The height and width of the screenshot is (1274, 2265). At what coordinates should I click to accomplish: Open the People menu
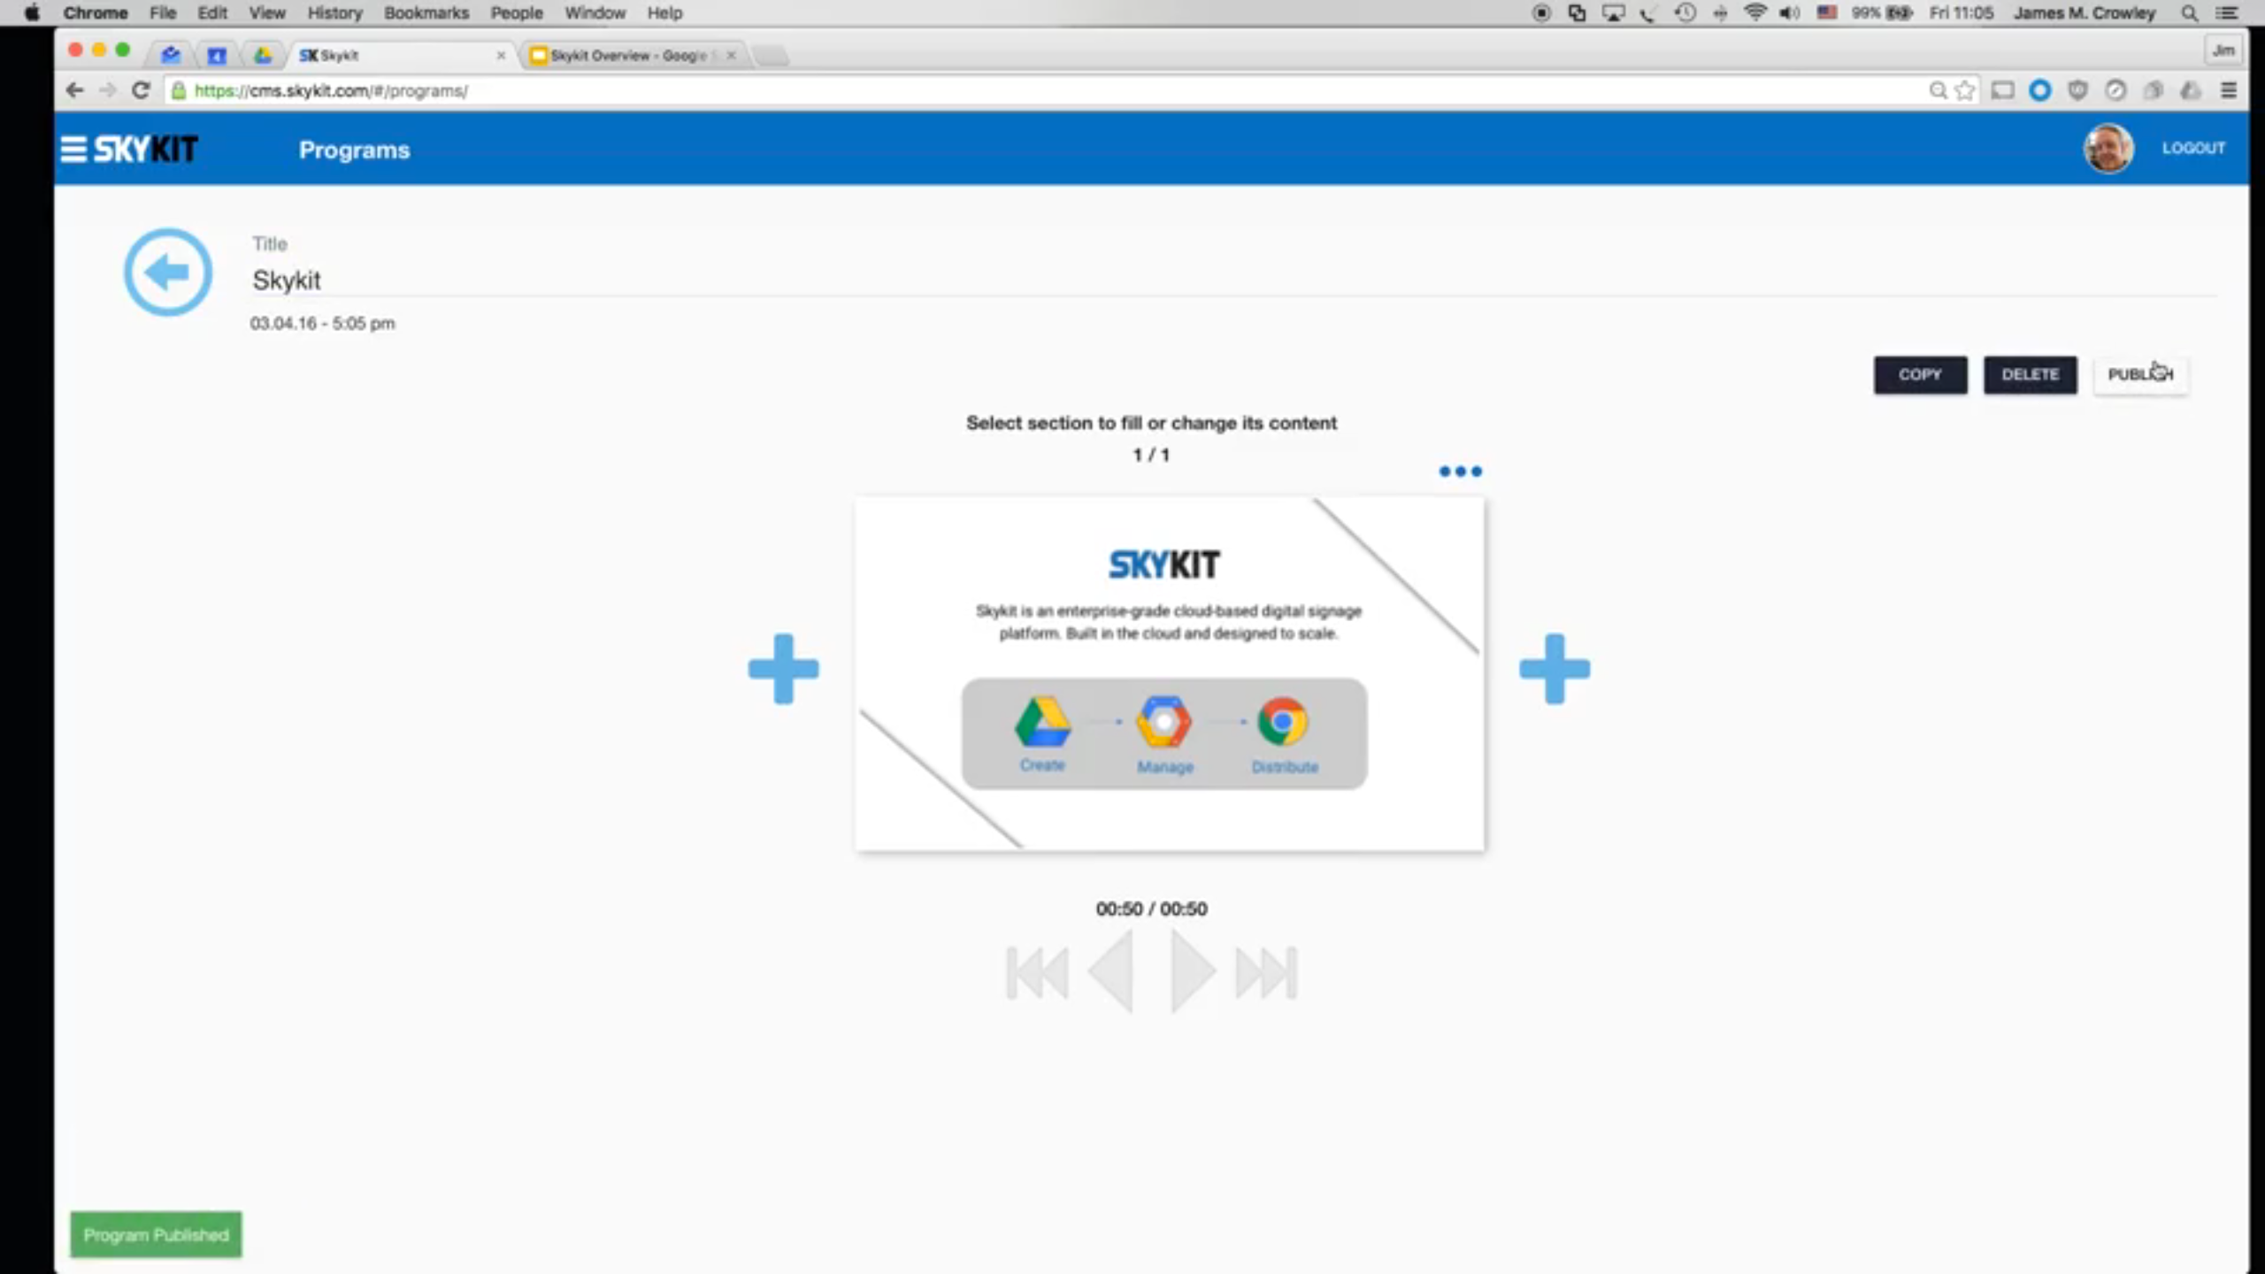tap(517, 13)
